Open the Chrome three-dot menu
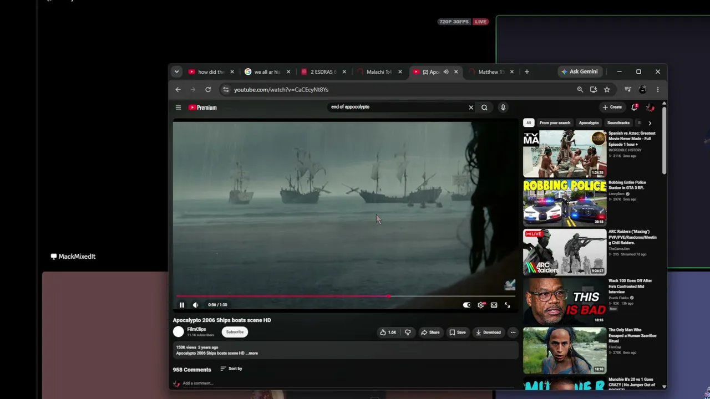This screenshot has width=710, height=399. [x=658, y=90]
